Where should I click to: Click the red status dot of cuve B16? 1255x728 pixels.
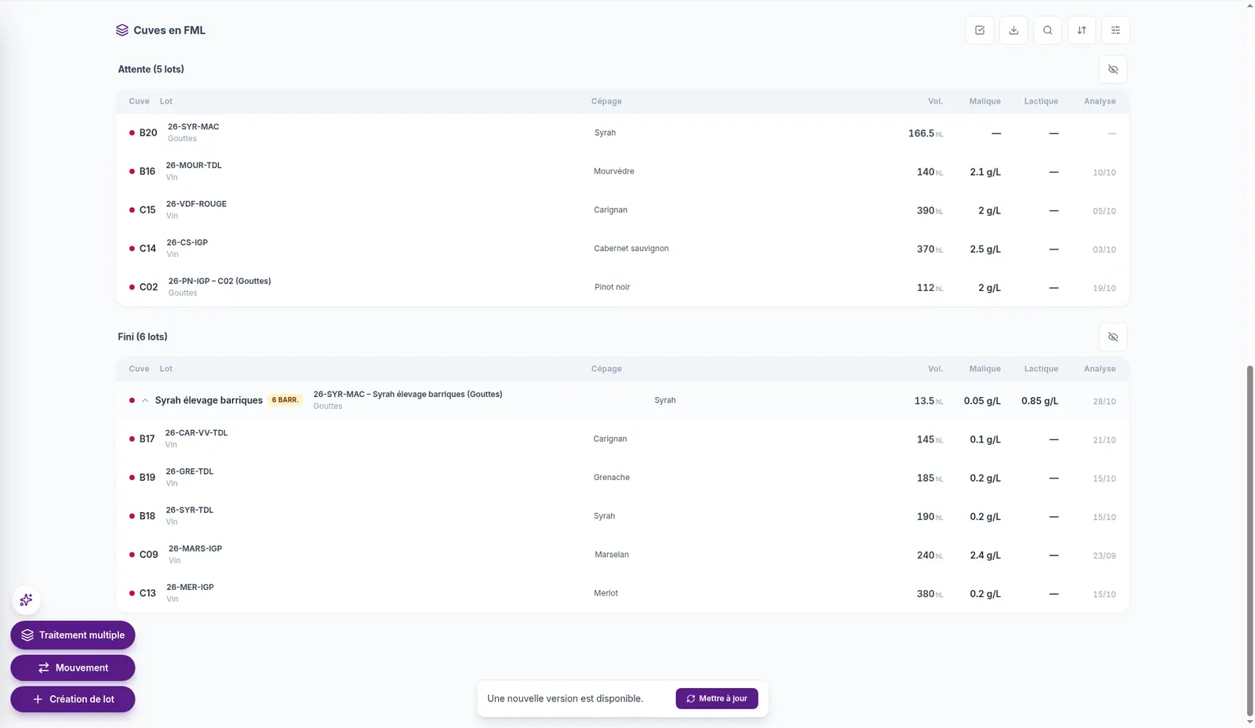[x=132, y=171]
